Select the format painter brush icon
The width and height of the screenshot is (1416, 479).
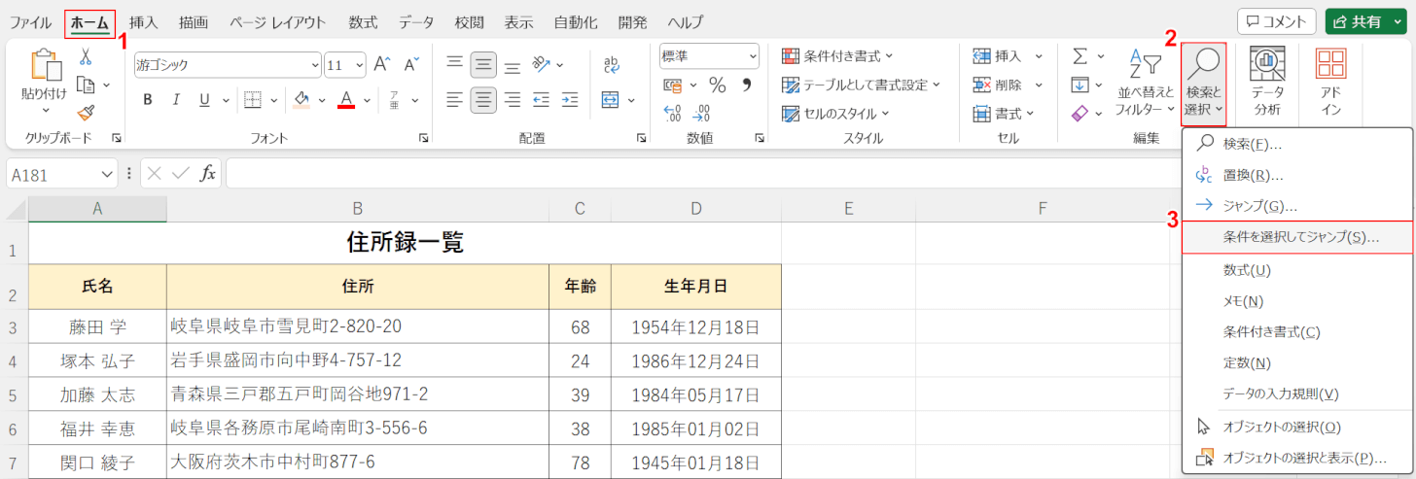(86, 113)
